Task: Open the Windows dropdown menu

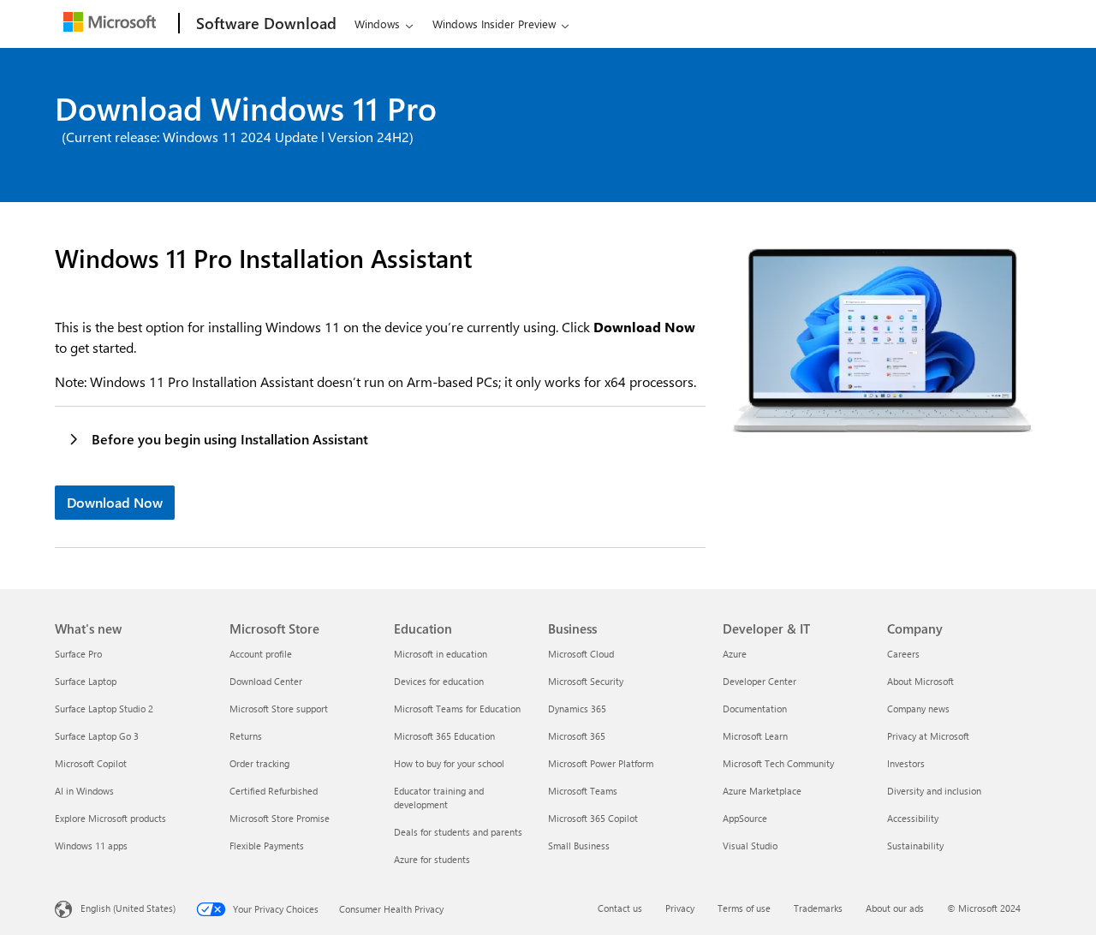Action: tap(384, 25)
